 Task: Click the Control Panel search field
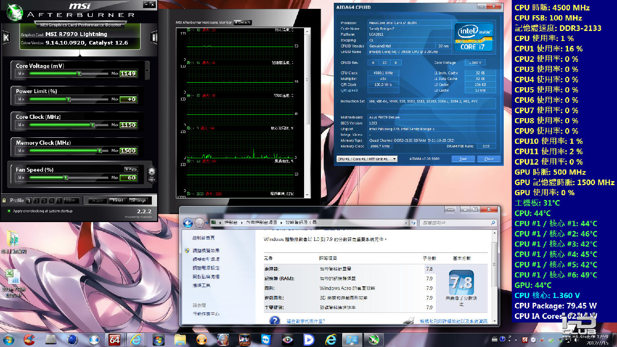click(458, 222)
